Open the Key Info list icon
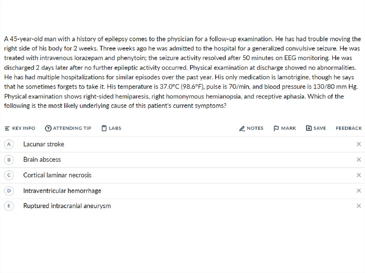This screenshot has height=273, width=365. (x=7, y=128)
